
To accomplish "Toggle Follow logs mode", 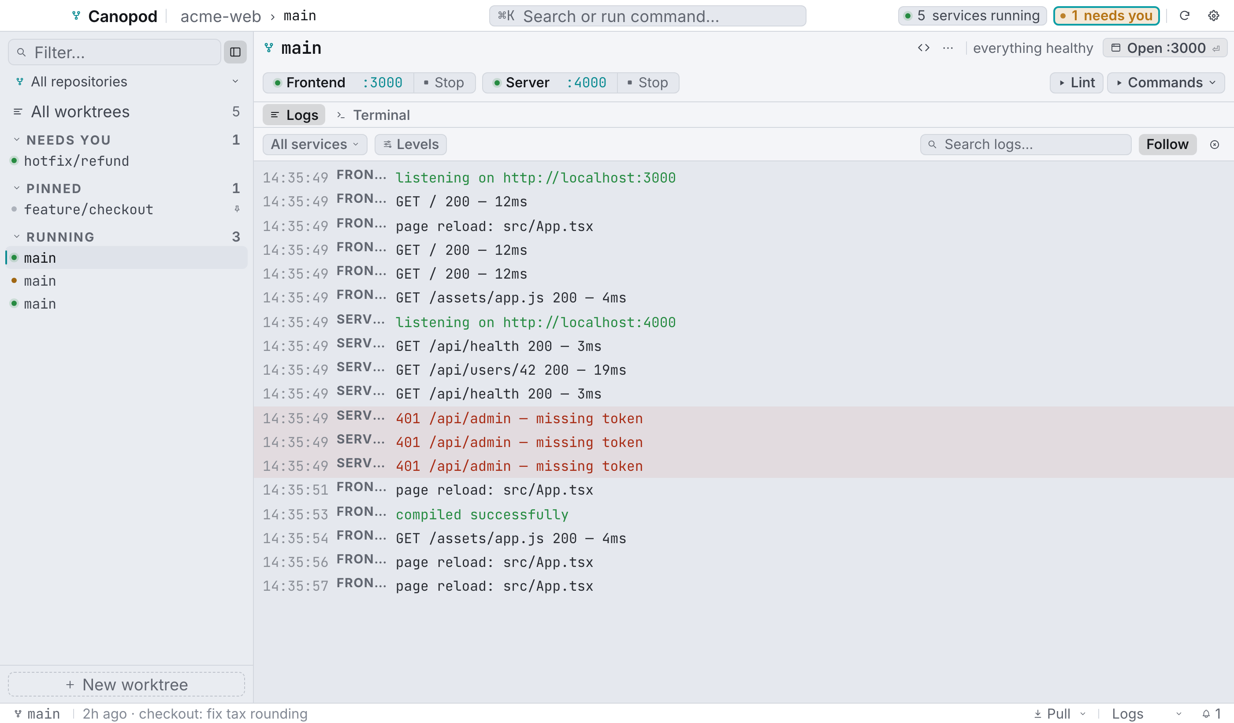I will [1167, 145].
